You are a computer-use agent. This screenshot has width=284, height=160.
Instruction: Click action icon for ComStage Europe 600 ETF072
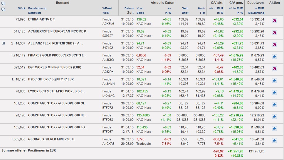pyautogui.click(x=274, y=105)
